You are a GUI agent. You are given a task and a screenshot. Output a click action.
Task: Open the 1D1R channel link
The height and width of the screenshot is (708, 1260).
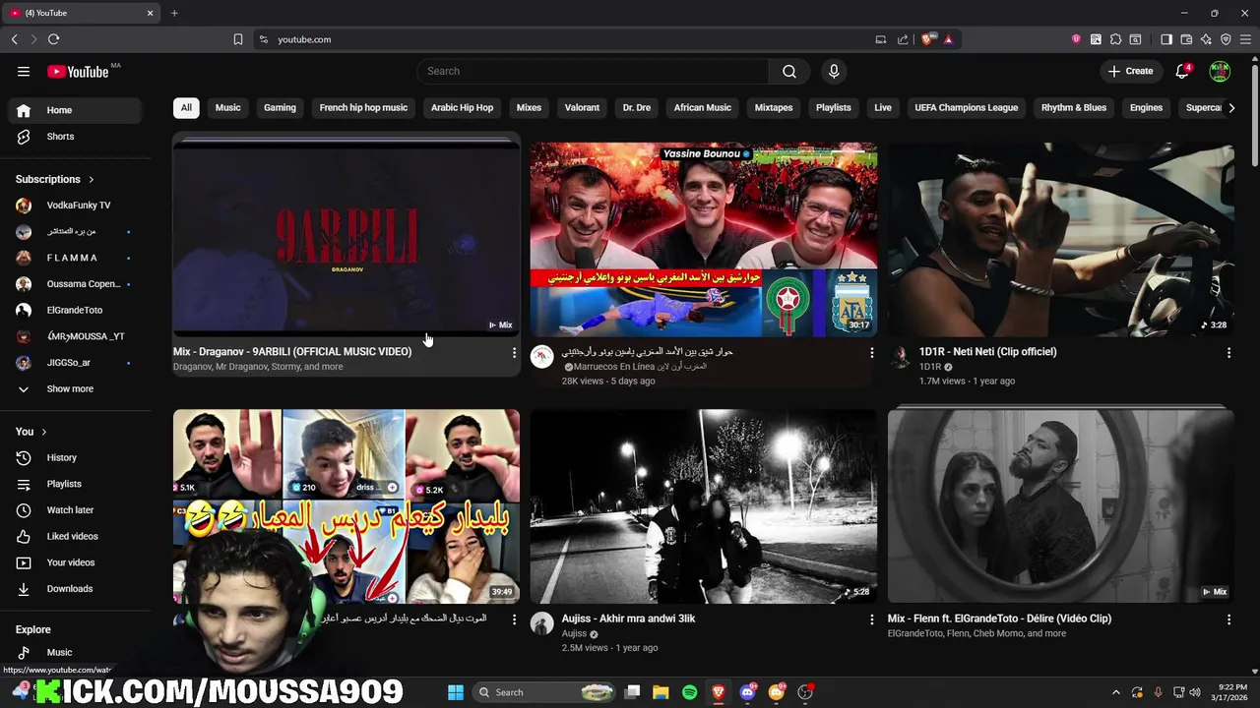tap(930, 367)
